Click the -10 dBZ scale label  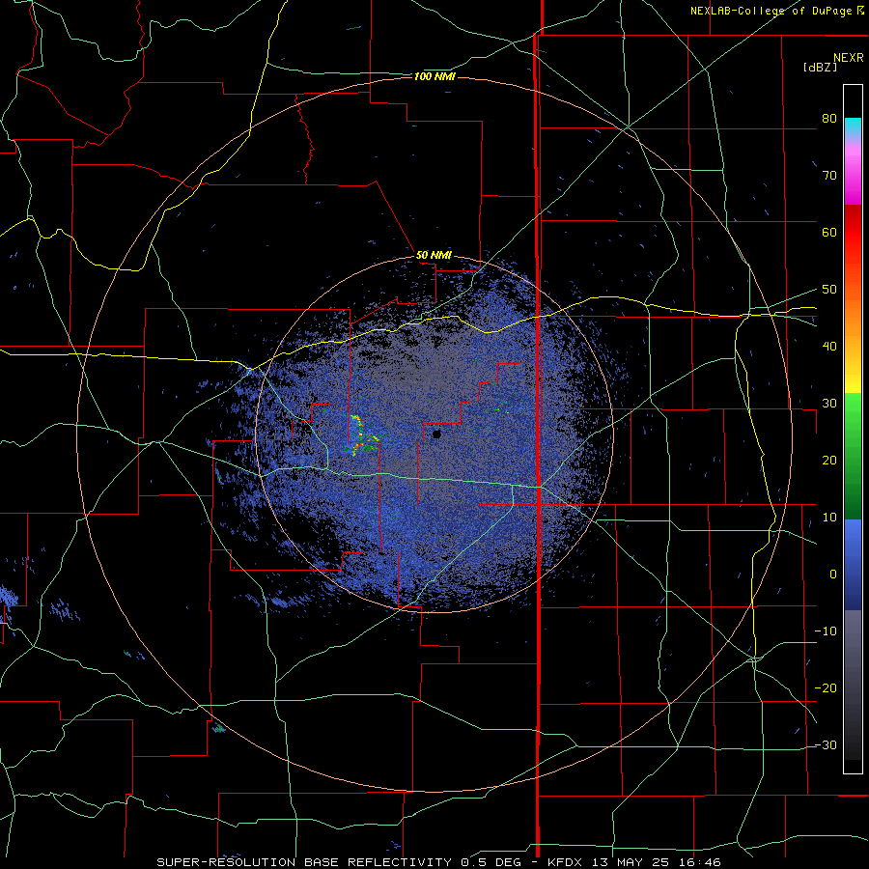pyautogui.click(x=826, y=631)
